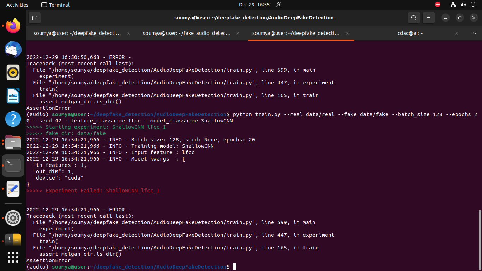The image size is (482, 271).
Task: Open the tab list chevron dropdown
Action: [x=475, y=33]
